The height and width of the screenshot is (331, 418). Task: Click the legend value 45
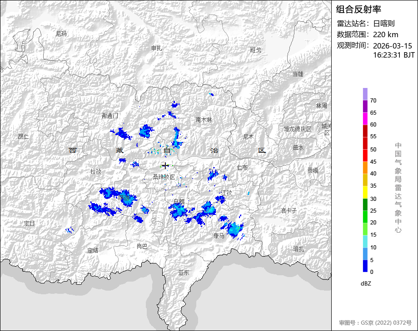373,162
